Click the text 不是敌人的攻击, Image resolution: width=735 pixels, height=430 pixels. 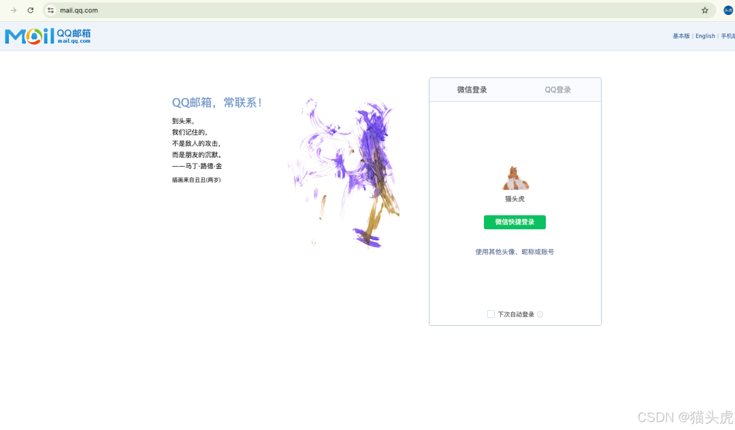coord(196,144)
